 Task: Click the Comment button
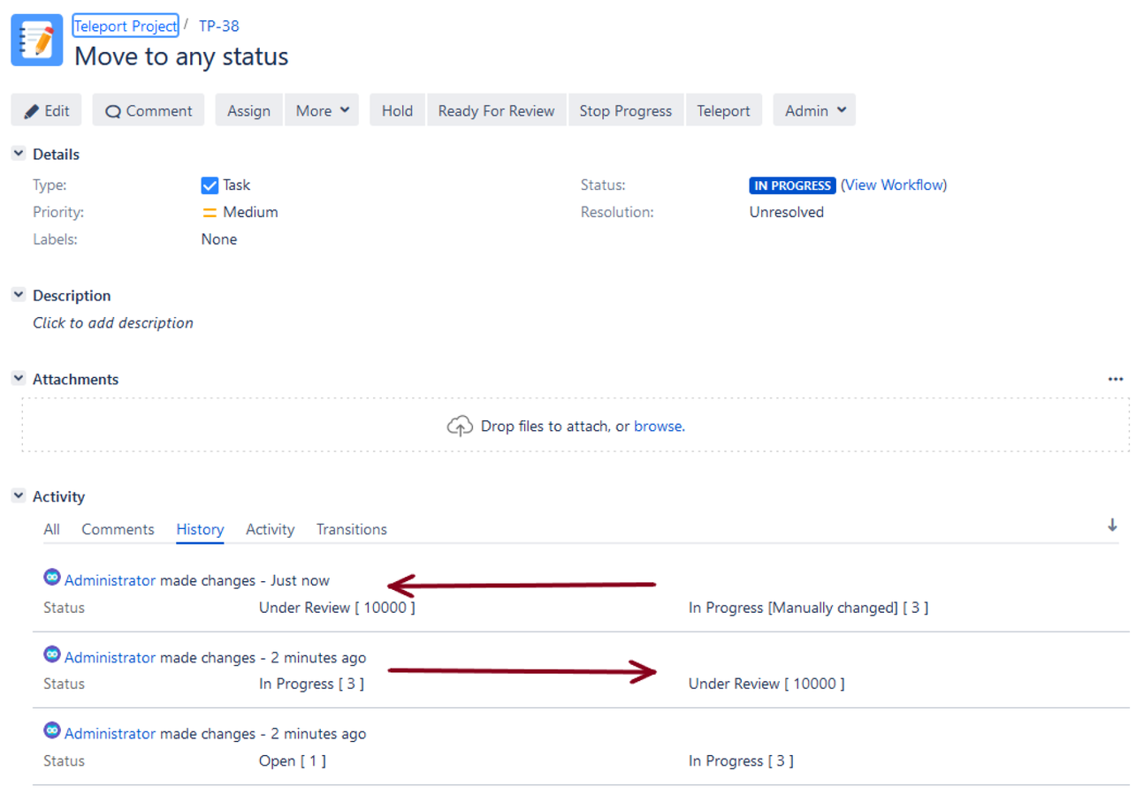click(149, 110)
